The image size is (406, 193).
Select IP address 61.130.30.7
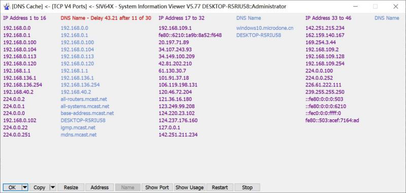point(172,71)
